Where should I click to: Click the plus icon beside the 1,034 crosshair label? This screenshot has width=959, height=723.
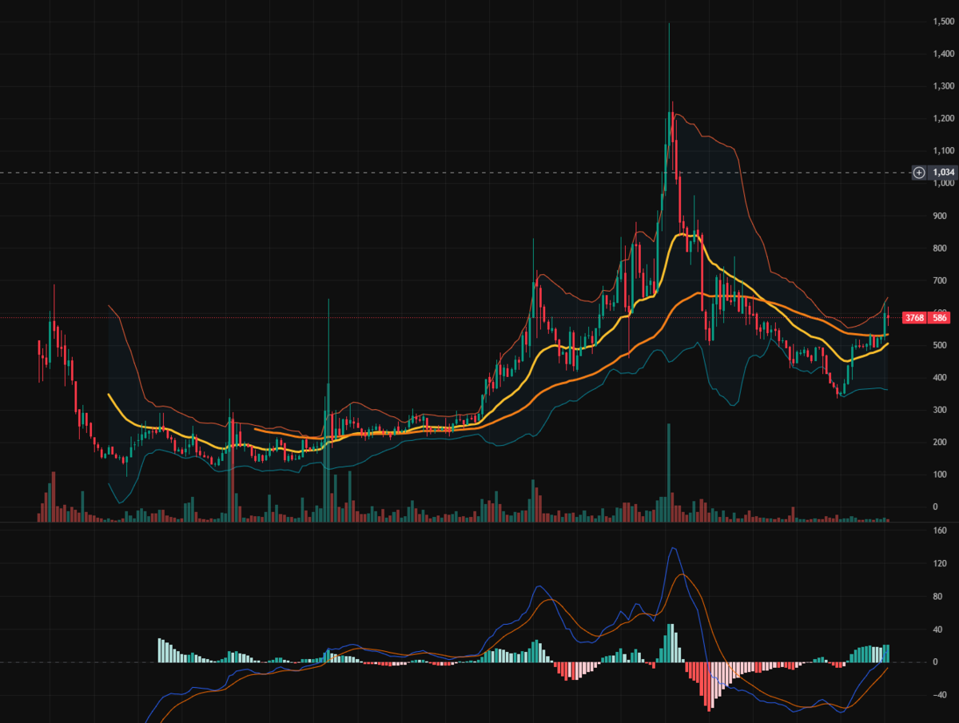tap(919, 172)
